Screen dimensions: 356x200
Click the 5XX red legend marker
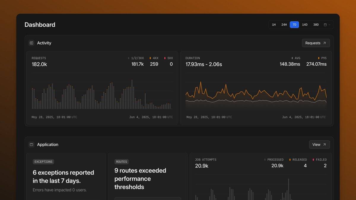(165, 58)
